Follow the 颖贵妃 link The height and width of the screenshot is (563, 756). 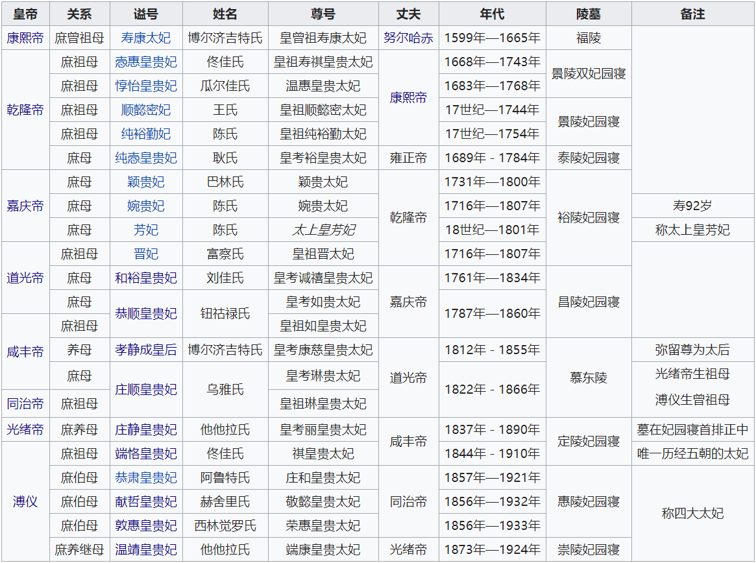(146, 182)
